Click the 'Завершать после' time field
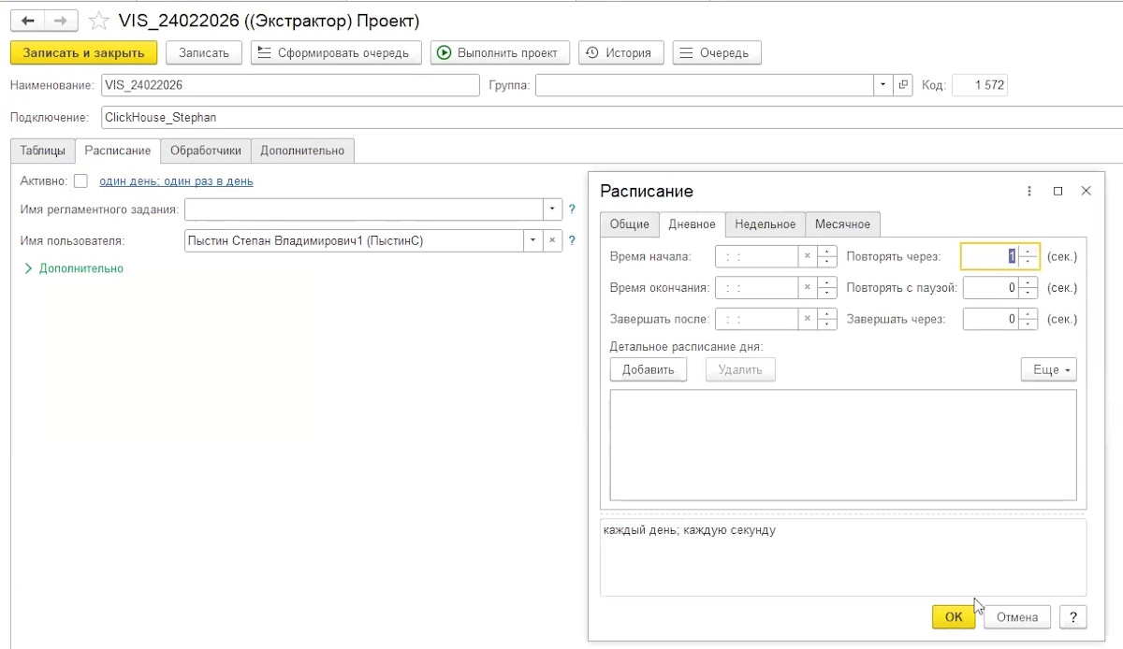 tap(756, 319)
